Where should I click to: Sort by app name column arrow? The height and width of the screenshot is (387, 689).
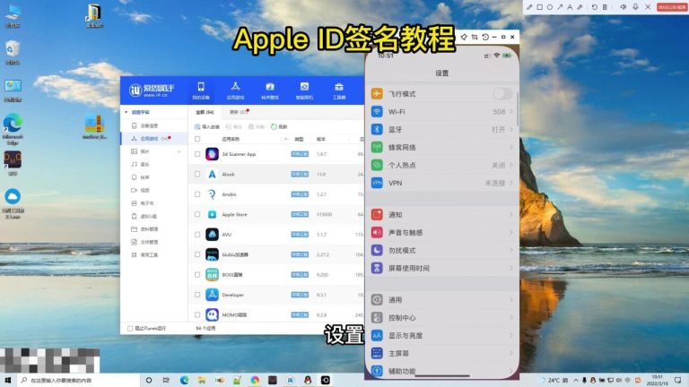(285, 139)
